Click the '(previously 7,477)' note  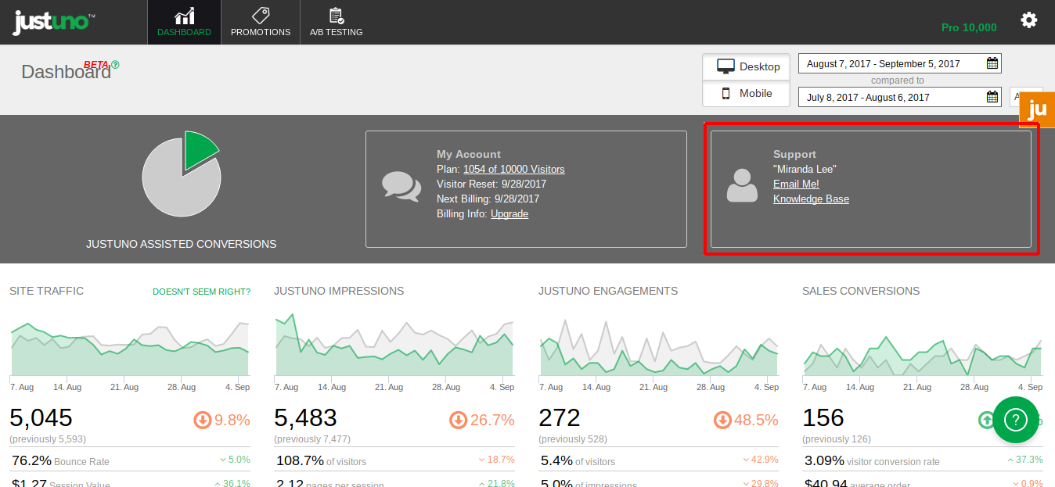[x=312, y=439]
